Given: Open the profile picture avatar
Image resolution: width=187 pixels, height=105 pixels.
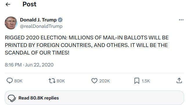Looking at the screenshot, I should click(11, 23).
